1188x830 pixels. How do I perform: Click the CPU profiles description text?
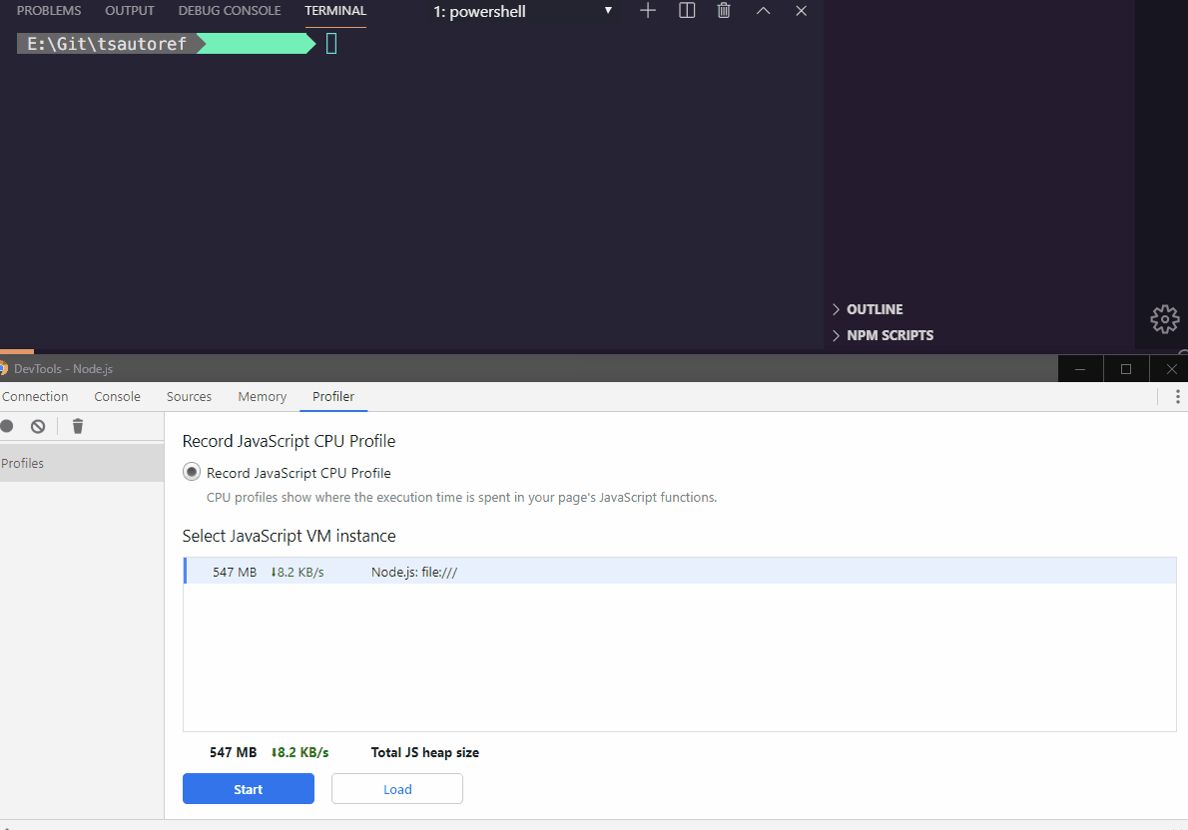pyautogui.click(x=461, y=497)
